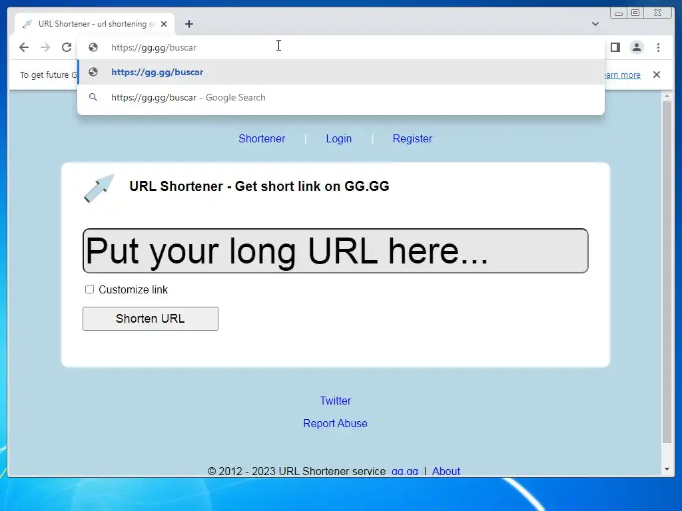The height and width of the screenshot is (511, 682).
Task: Open the Report Abuse link
Action: [336, 423]
